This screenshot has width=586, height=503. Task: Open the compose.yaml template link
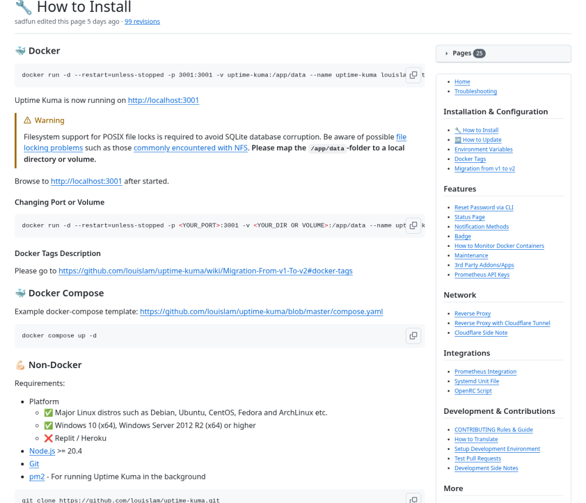coord(261,312)
